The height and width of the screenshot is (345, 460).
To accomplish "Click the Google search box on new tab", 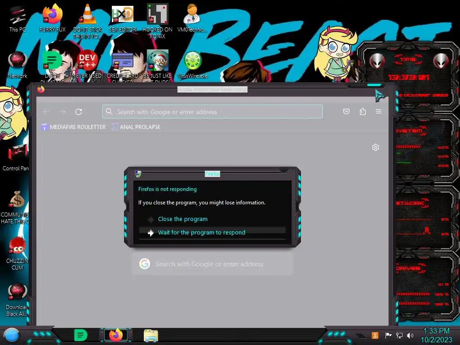I will point(212,264).
